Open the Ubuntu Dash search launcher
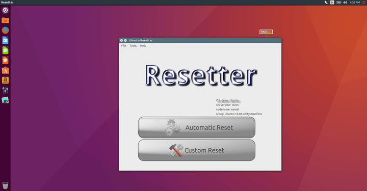 click(x=5, y=10)
